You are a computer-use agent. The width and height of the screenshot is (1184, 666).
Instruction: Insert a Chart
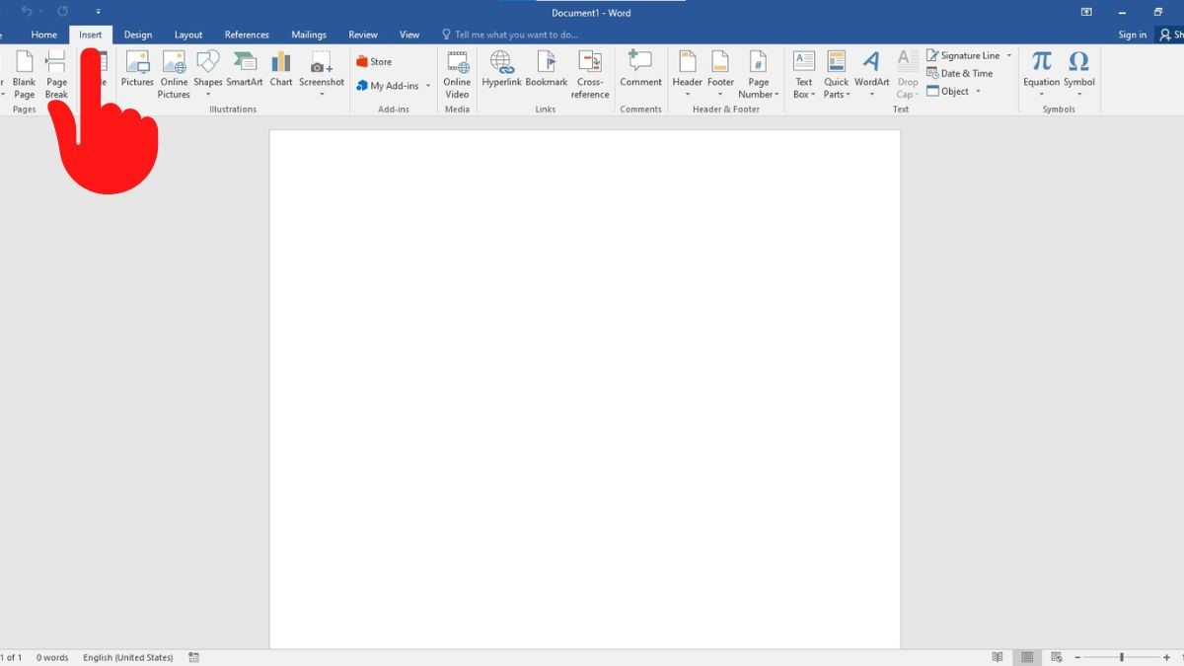[x=281, y=69]
